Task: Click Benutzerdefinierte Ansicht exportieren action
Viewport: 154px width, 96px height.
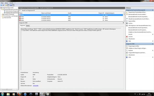Action: pyautogui.click(x=138, y=28)
